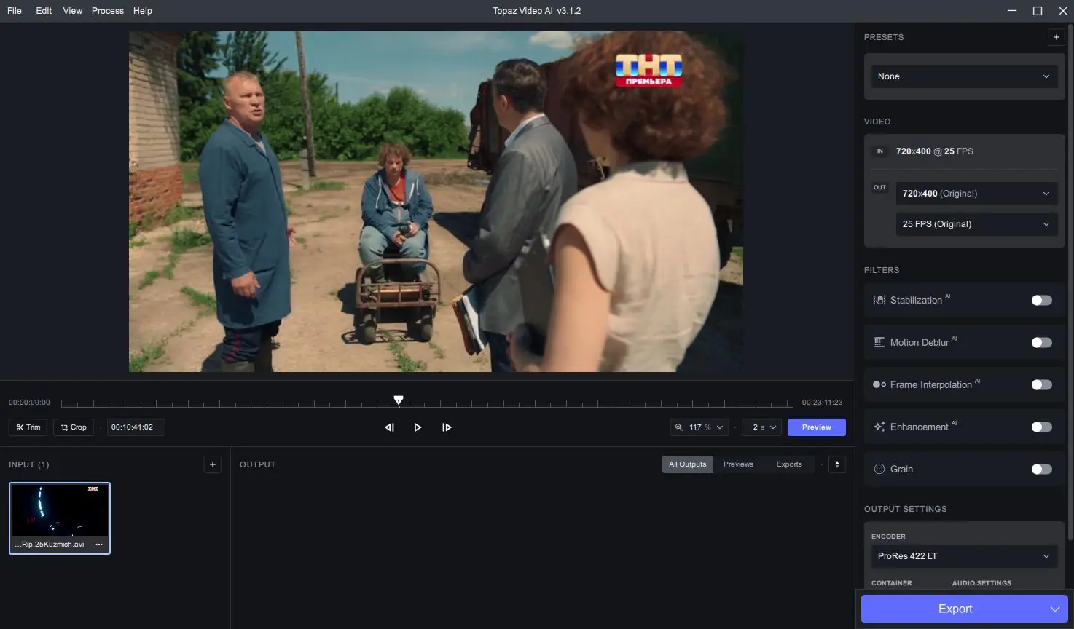Add a new preset with plus icon
Image resolution: width=1074 pixels, height=629 pixels.
click(x=1057, y=37)
